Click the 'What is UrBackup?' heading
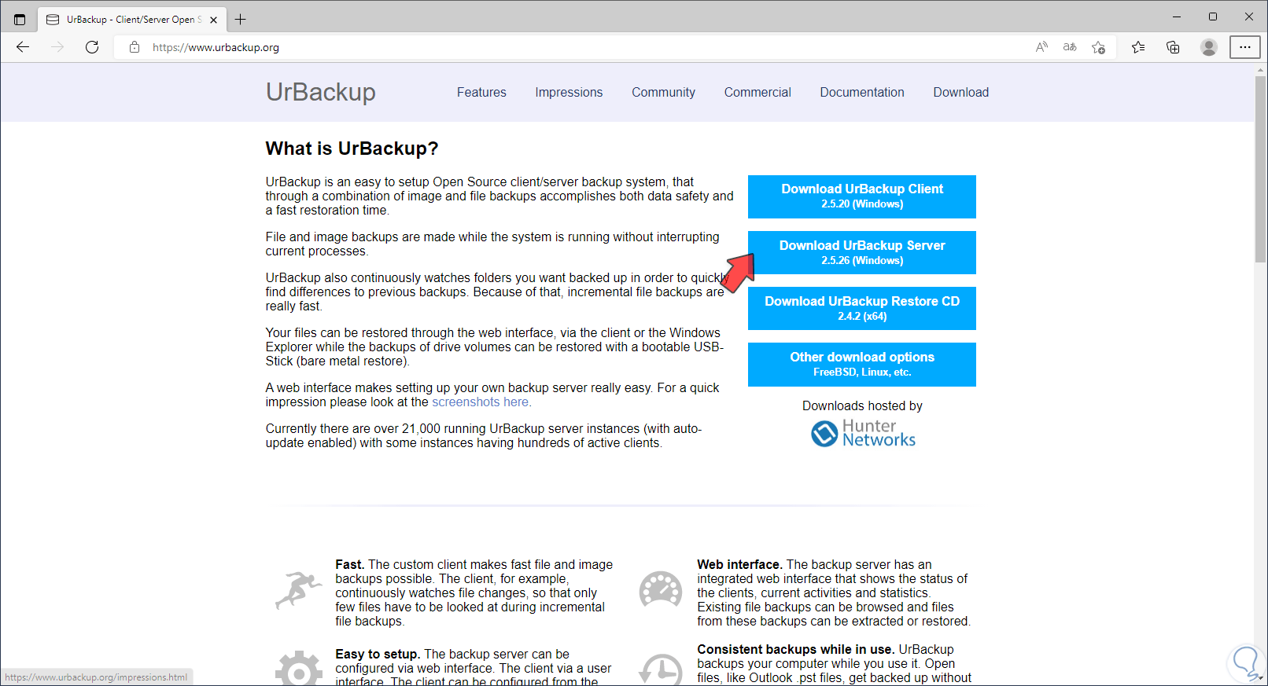The width and height of the screenshot is (1268, 686). tap(352, 149)
